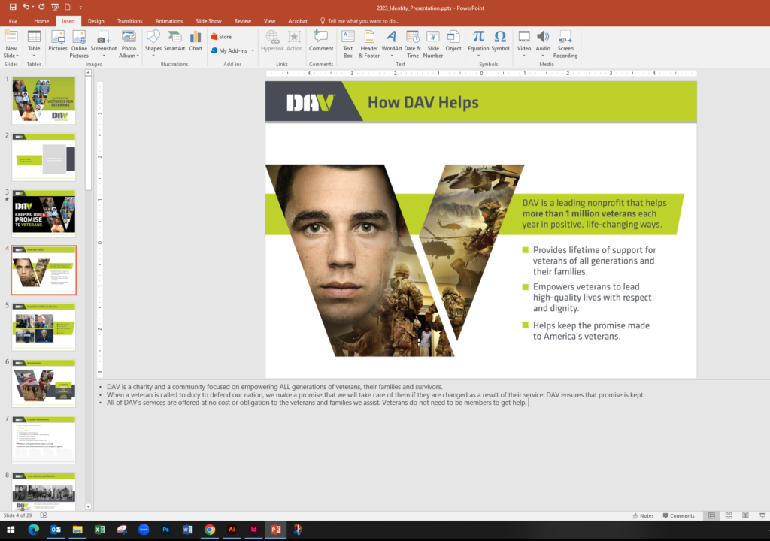770x541 pixels.
Task: Switch to the Animations ribbon tab
Action: pyautogui.click(x=168, y=21)
